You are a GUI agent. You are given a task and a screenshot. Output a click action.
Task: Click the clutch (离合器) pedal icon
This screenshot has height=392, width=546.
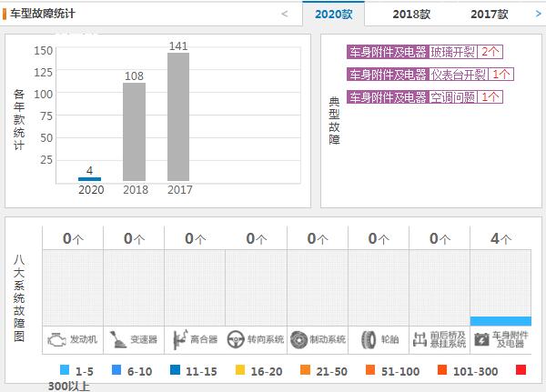pos(179,338)
